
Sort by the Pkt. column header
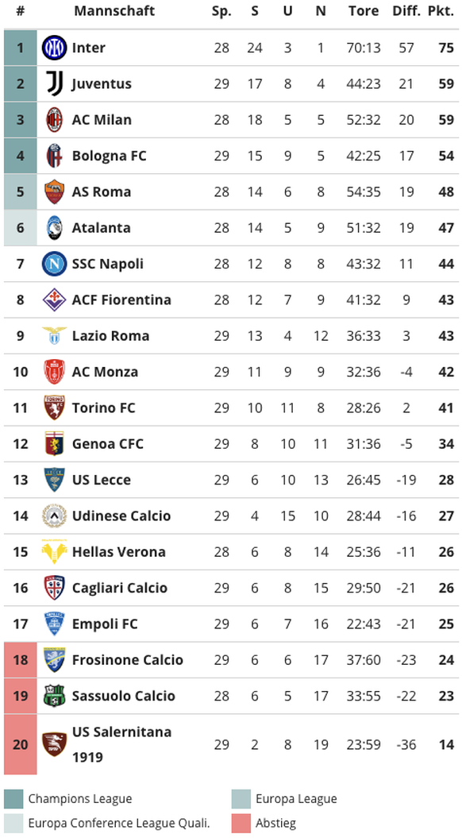441,11
